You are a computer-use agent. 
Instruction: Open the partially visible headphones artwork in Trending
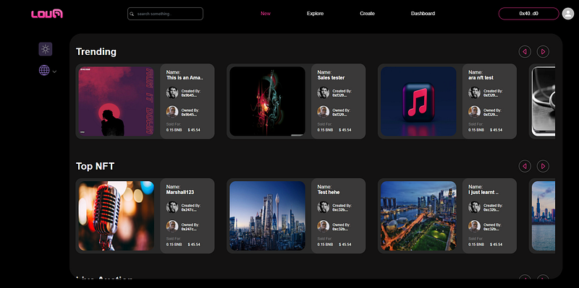point(544,101)
